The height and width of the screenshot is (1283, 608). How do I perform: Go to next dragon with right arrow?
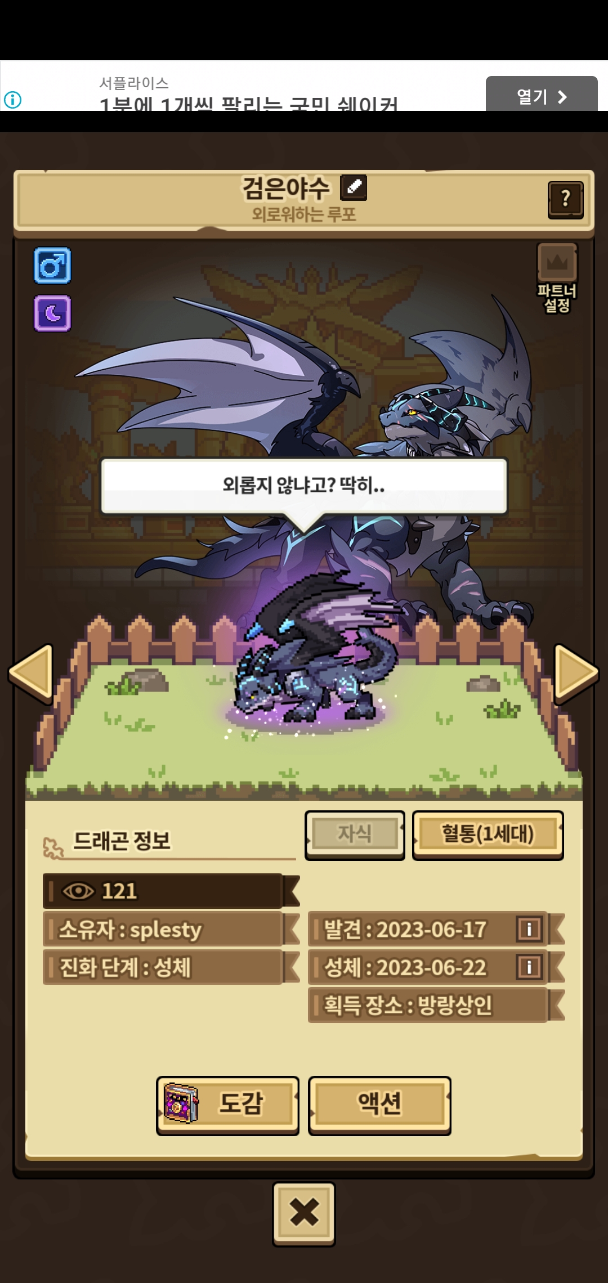[x=575, y=673]
